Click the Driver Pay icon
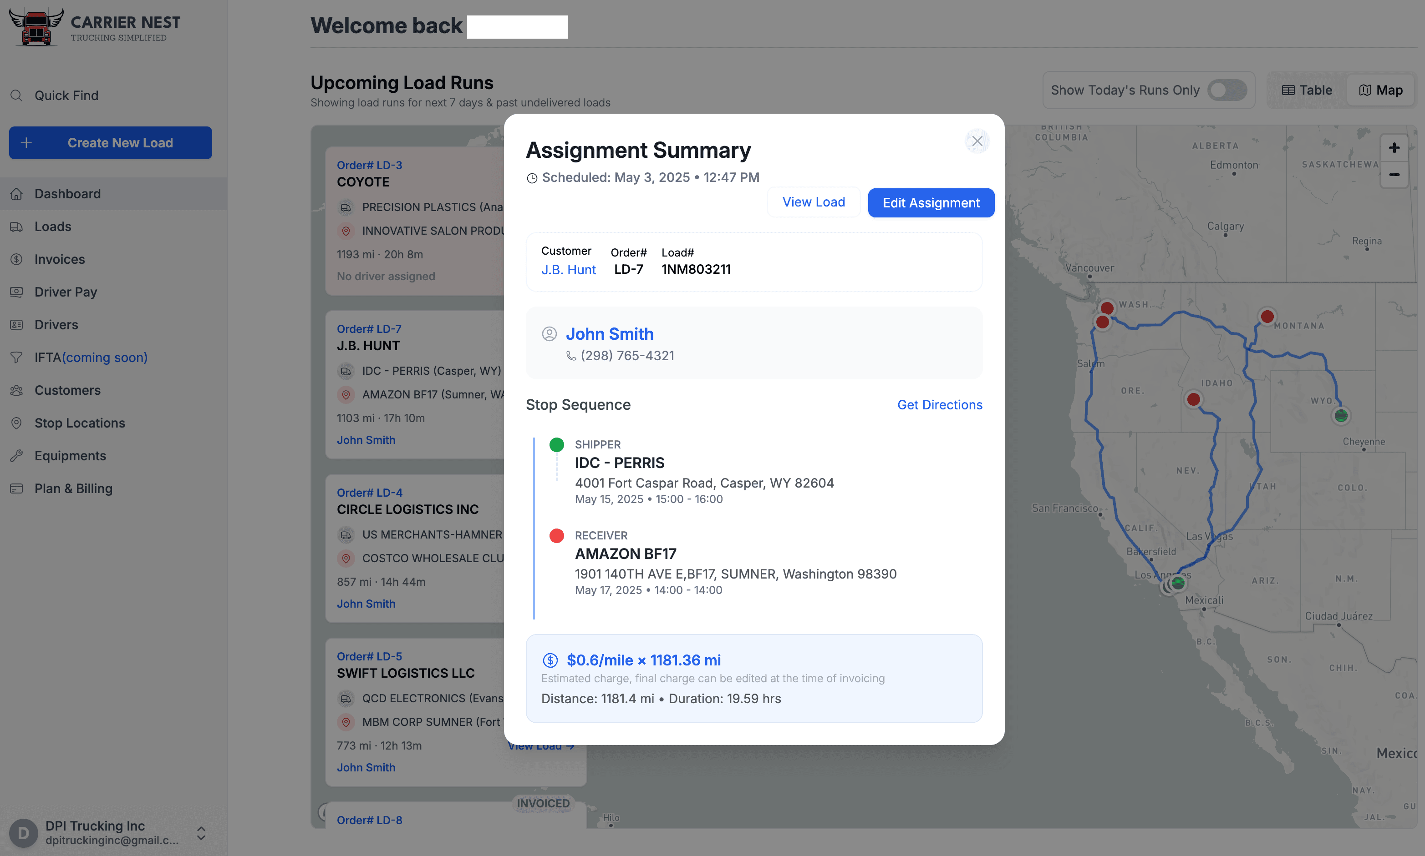The width and height of the screenshot is (1425, 856). 17,292
